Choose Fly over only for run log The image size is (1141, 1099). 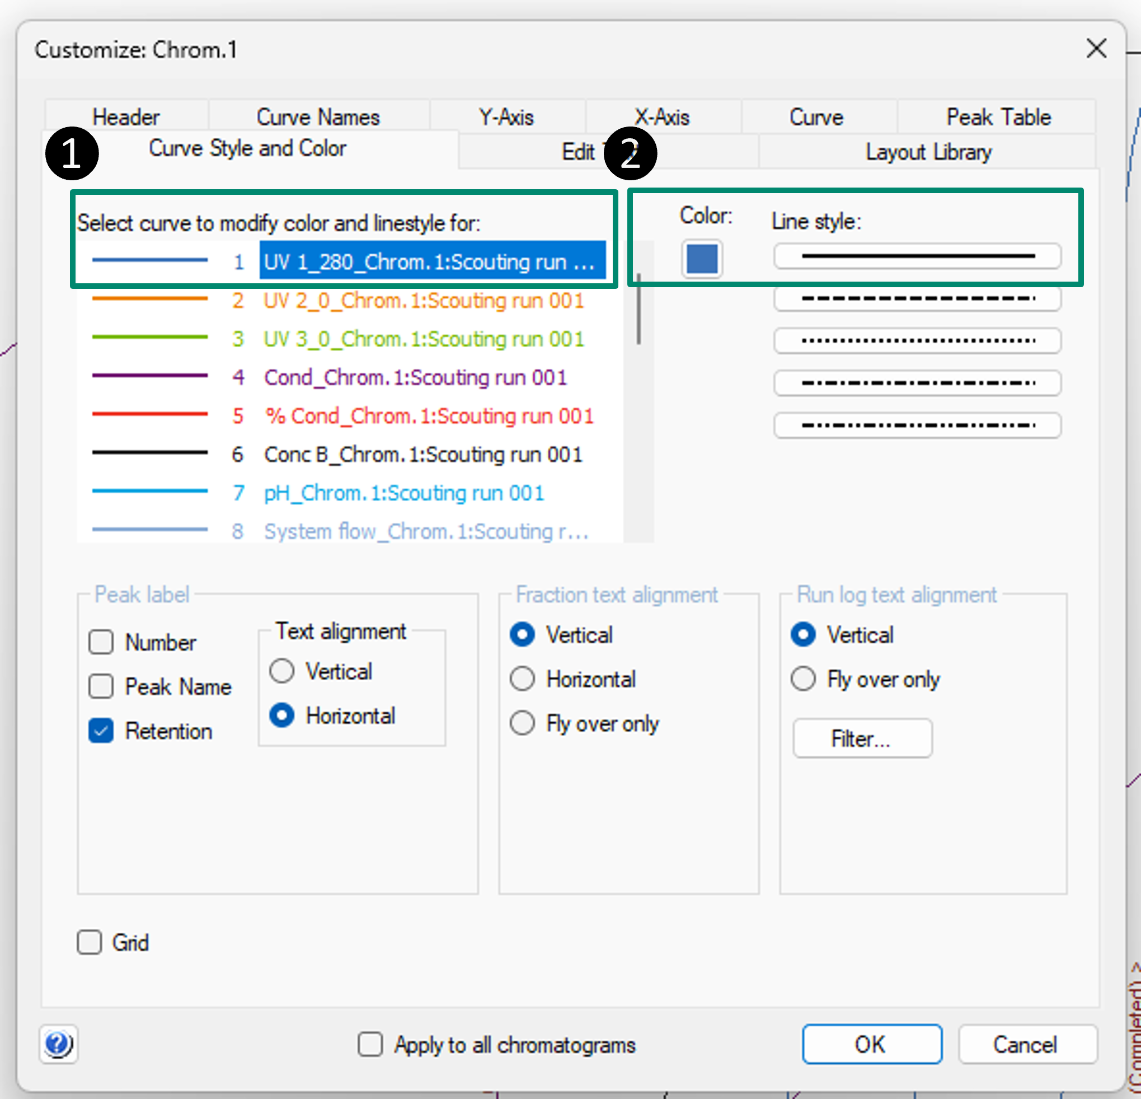(804, 679)
